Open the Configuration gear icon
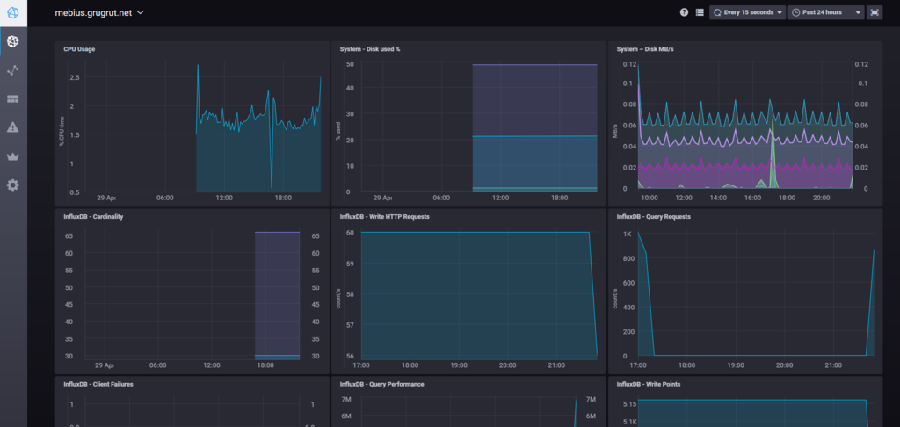 tap(12, 185)
